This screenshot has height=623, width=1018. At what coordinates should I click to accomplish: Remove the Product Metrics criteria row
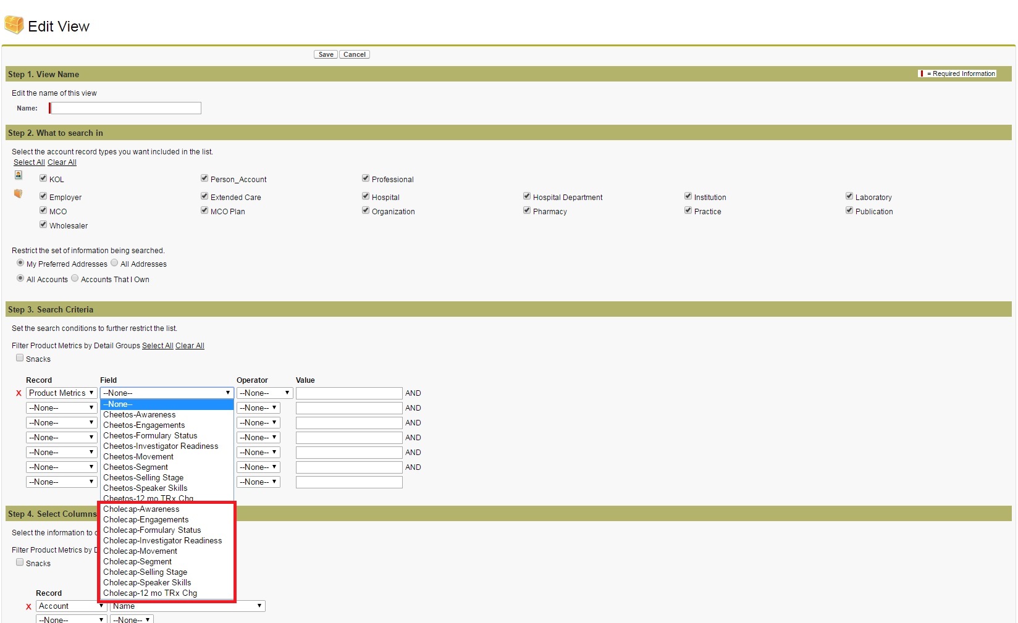[x=19, y=393]
